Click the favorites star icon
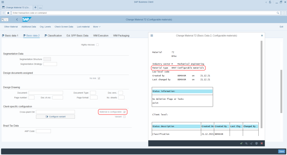 8,13
